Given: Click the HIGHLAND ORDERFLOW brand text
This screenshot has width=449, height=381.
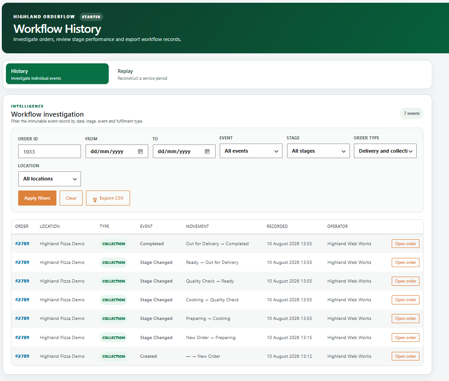Looking at the screenshot, I should coord(44,17).
